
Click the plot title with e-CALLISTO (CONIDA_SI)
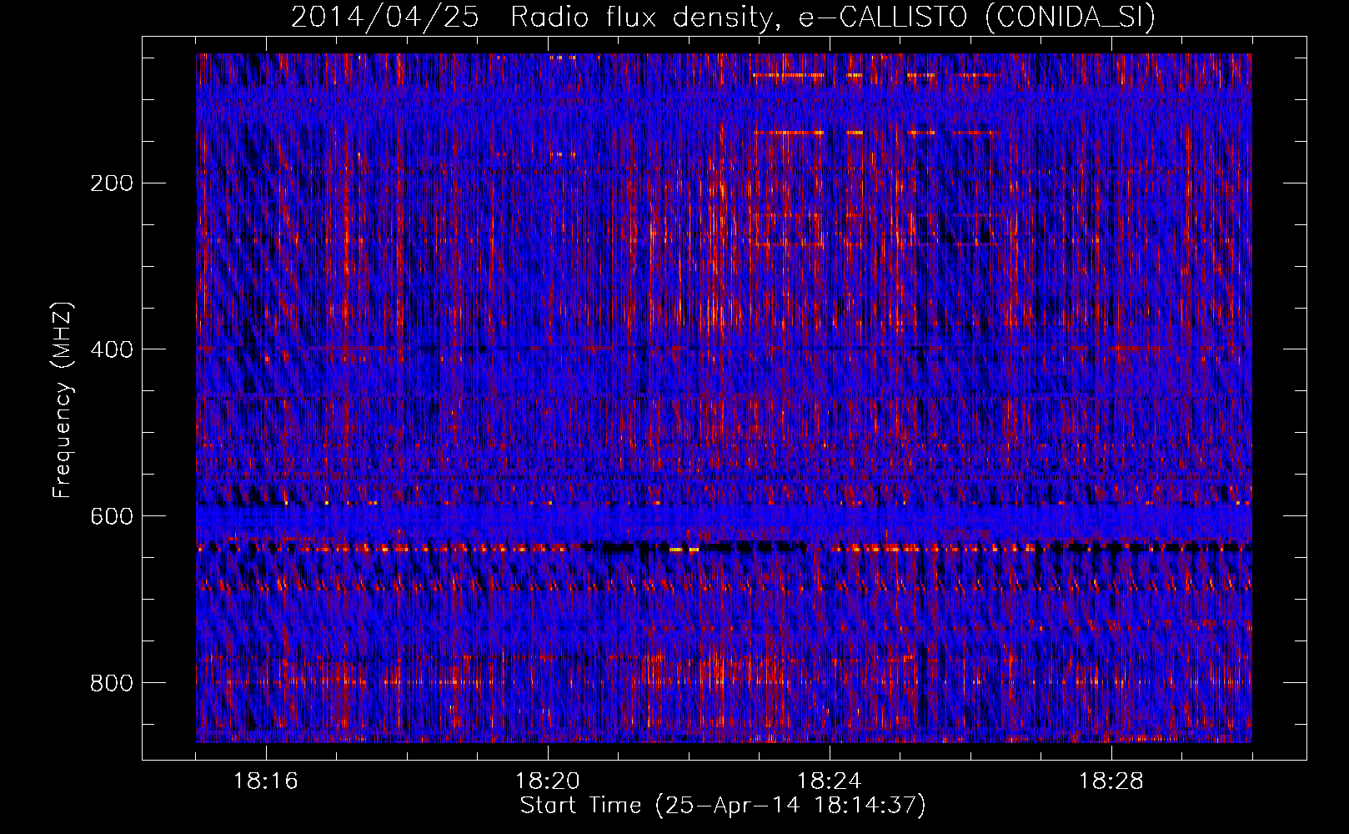tap(723, 17)
